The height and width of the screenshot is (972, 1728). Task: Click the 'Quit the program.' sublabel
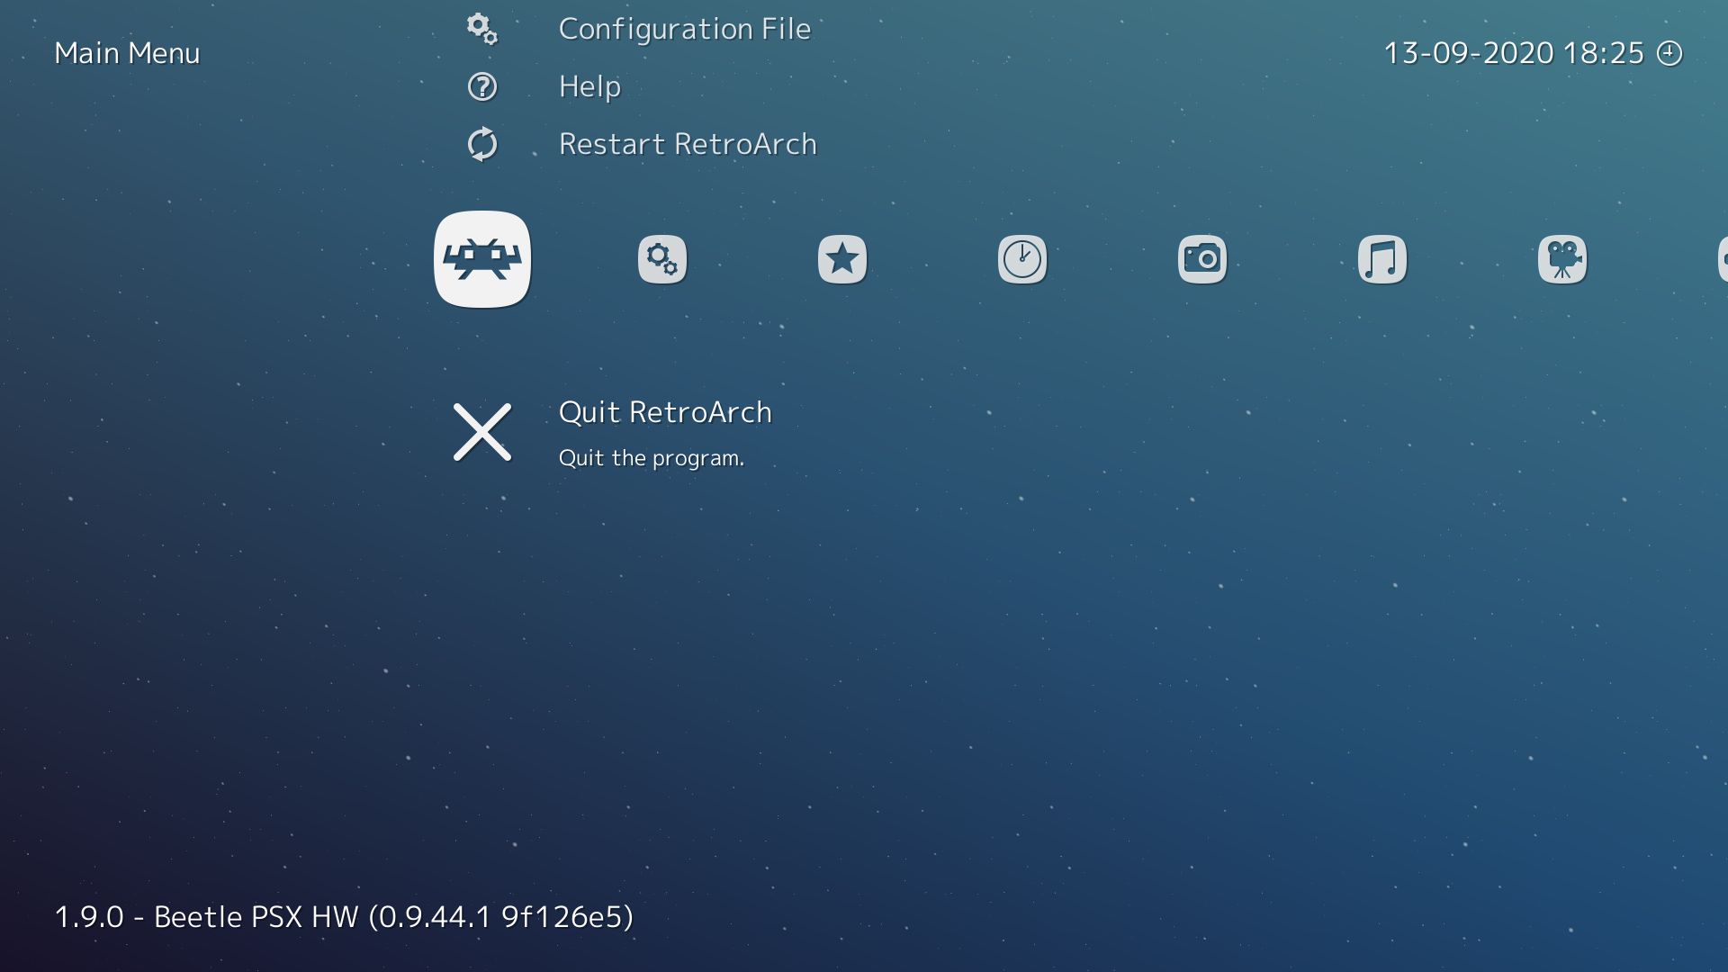tap(651, 458)
